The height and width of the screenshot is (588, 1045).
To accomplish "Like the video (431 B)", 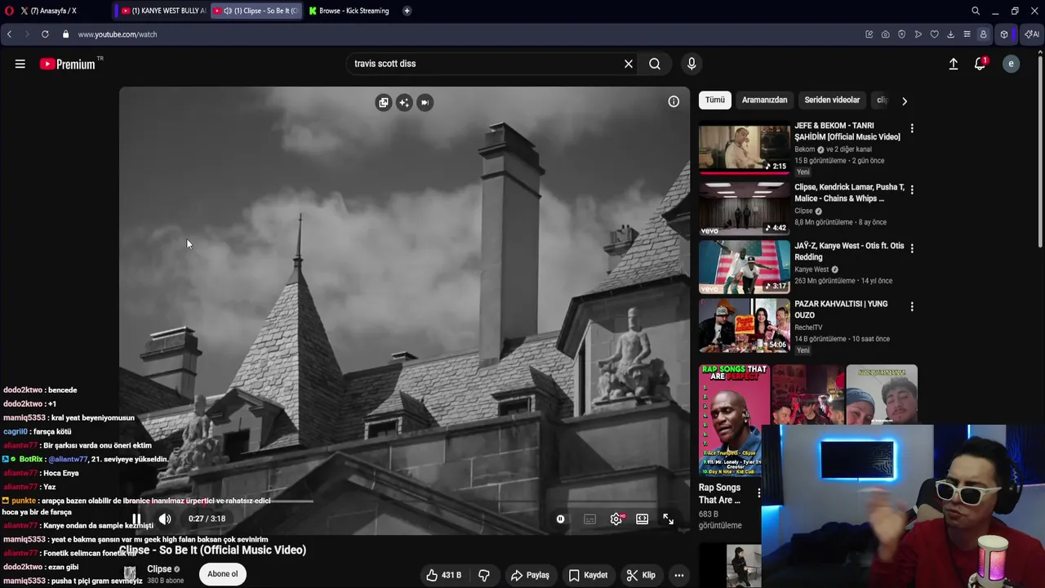I will point(442,575).
